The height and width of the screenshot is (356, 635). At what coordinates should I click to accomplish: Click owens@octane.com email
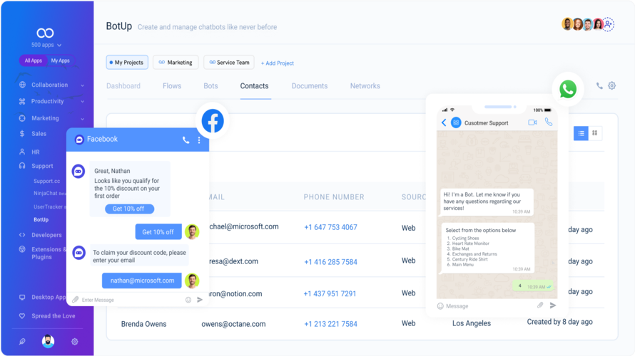[234, 324]
